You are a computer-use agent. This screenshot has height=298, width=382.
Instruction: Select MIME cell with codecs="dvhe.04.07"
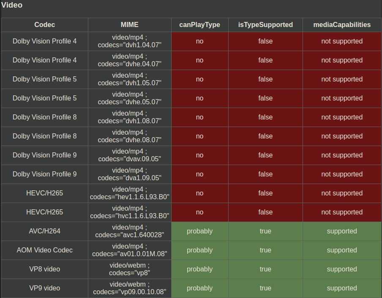[130, 60]
